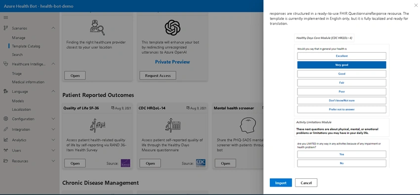
Task: Expand the Configuration section chevron
Action: (53, 119)
